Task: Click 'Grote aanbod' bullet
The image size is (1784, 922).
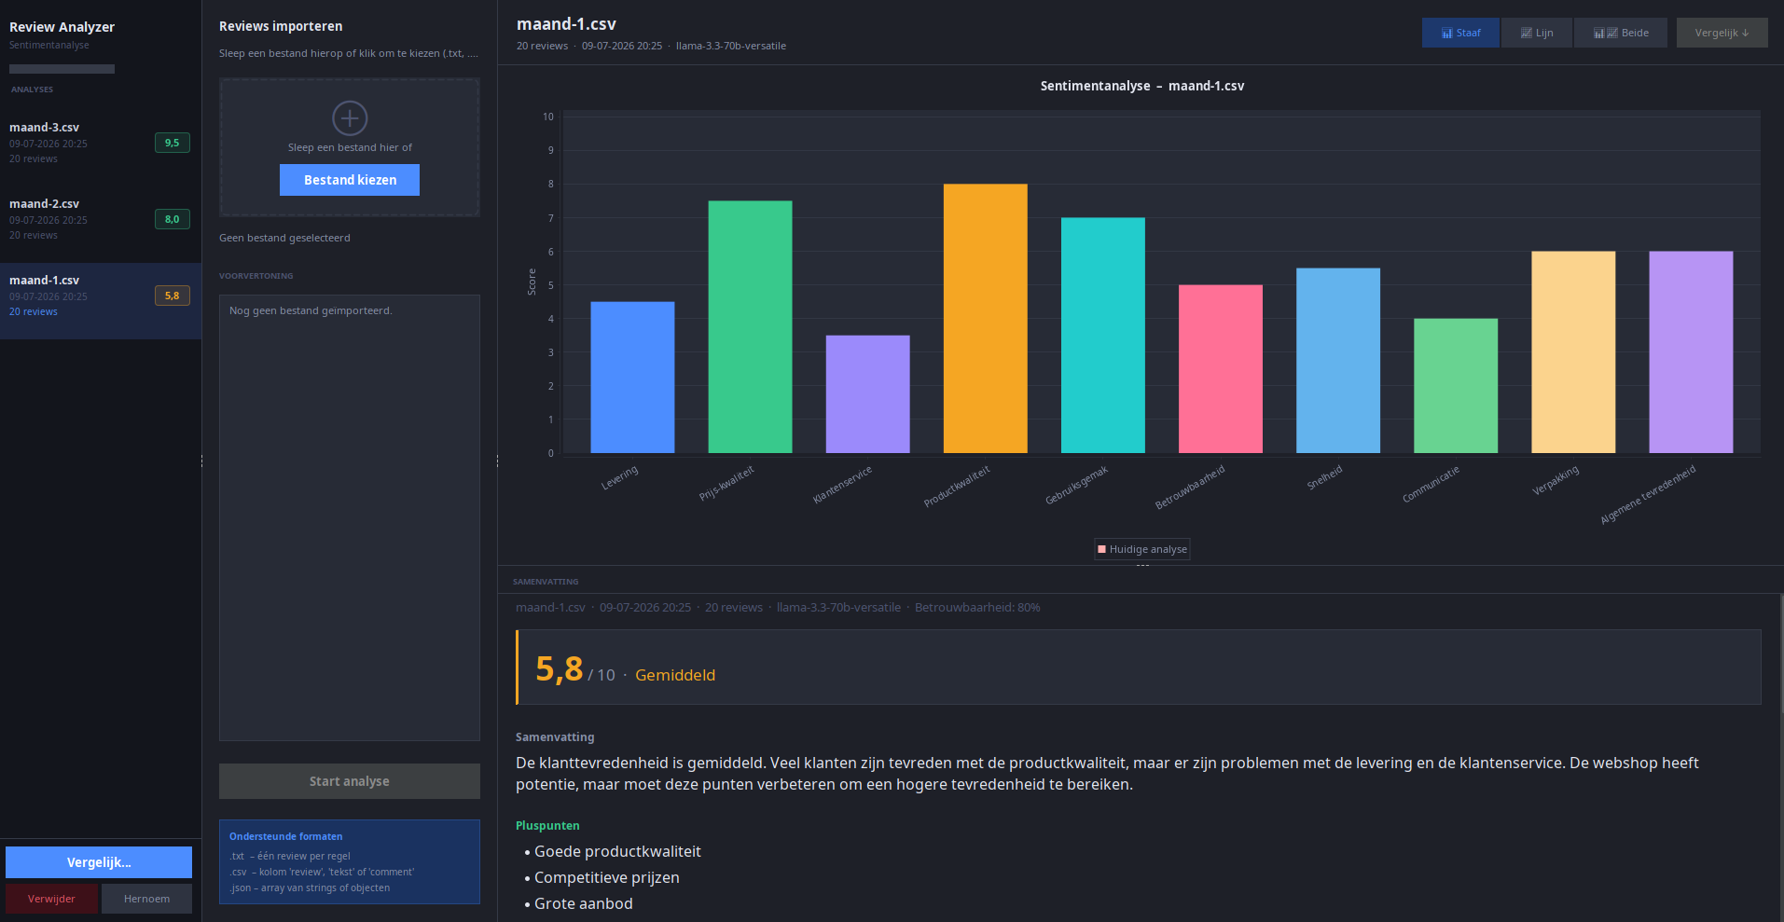Action: tap(583, 903)
